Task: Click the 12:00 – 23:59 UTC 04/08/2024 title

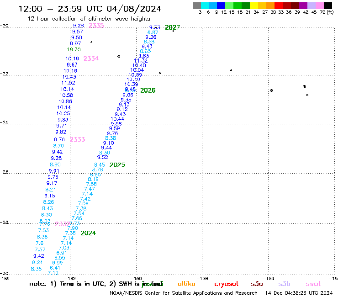Action: [90, 9]
